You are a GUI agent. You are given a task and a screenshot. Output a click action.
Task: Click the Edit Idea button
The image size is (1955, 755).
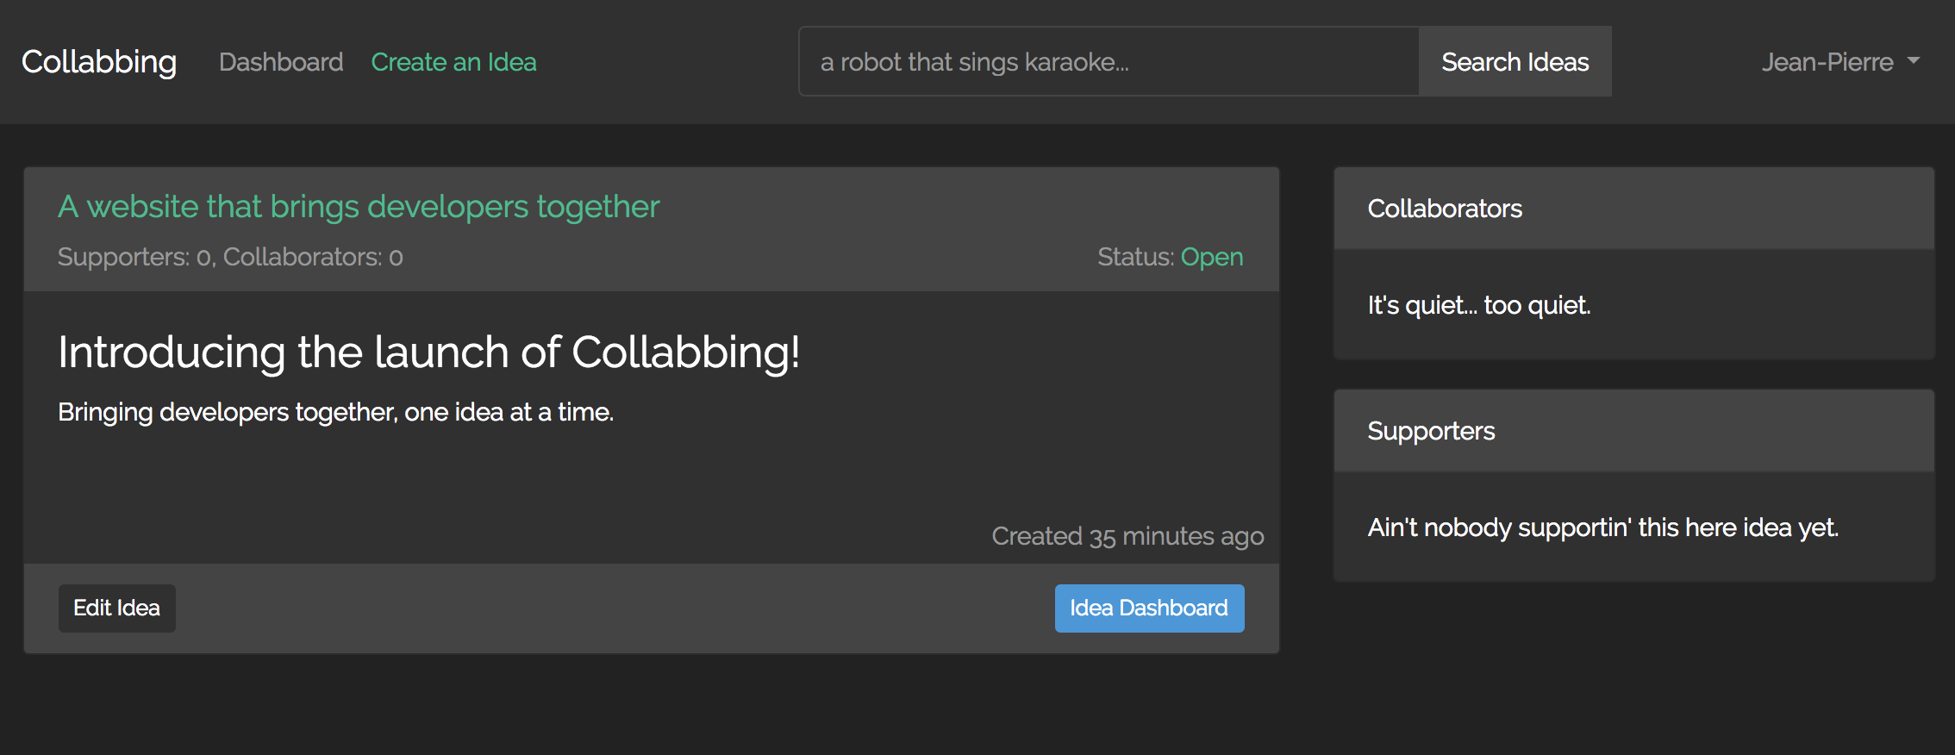click(x=117, y=608)
